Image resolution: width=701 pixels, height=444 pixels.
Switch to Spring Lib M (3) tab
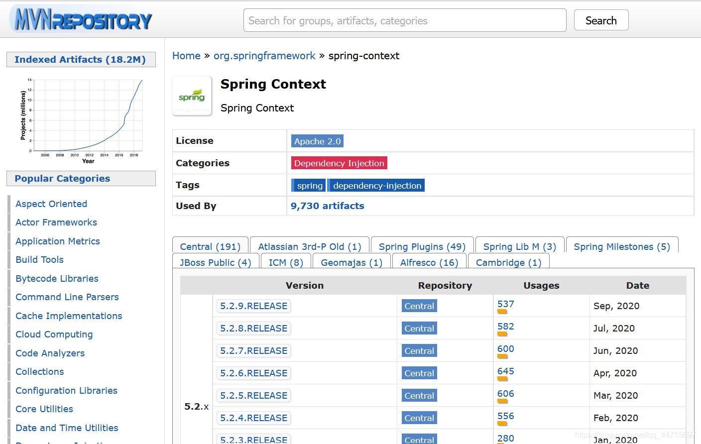[x=520, y=246]
